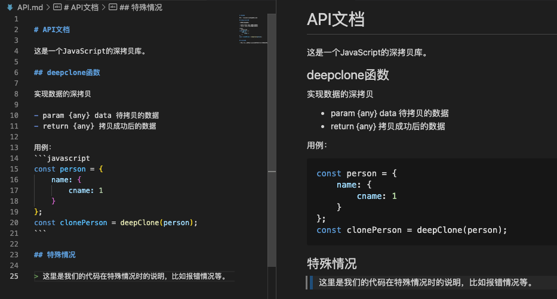
Task: Click '```javascript' fence line in editor
Action: [x=62, y=158]
